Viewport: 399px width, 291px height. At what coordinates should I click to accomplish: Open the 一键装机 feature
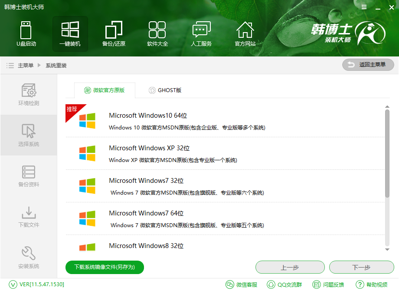click(x=70, y=34)
